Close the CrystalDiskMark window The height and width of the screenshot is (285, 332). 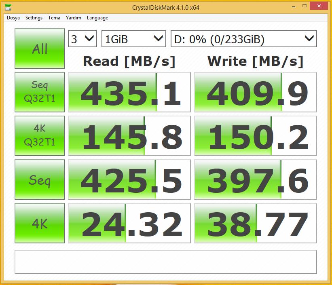[319, 6]
